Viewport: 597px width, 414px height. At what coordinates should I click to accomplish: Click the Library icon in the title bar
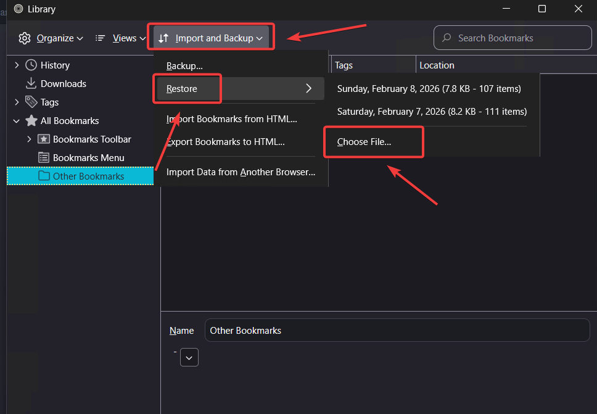[17, 9]
